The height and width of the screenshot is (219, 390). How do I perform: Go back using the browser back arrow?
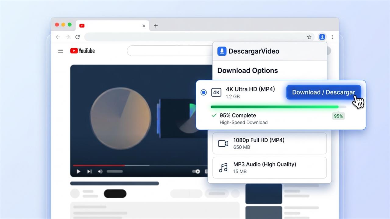[x=58, y=37]
